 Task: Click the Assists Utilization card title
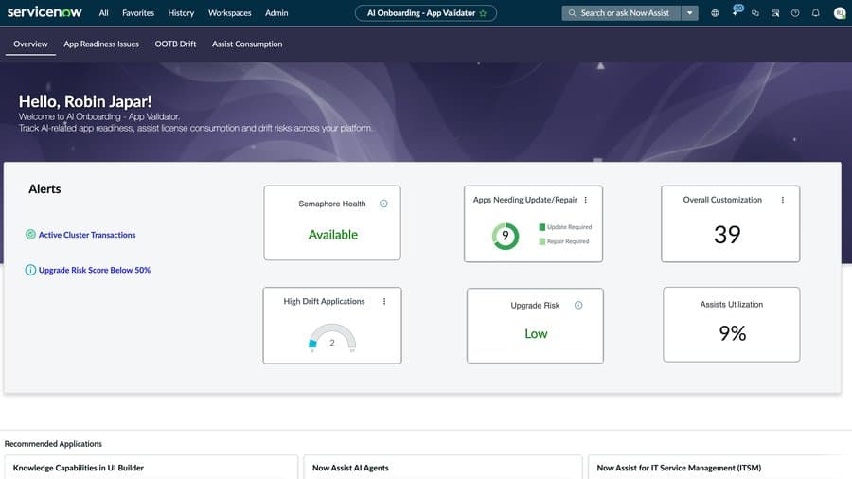tap(732, 305)
